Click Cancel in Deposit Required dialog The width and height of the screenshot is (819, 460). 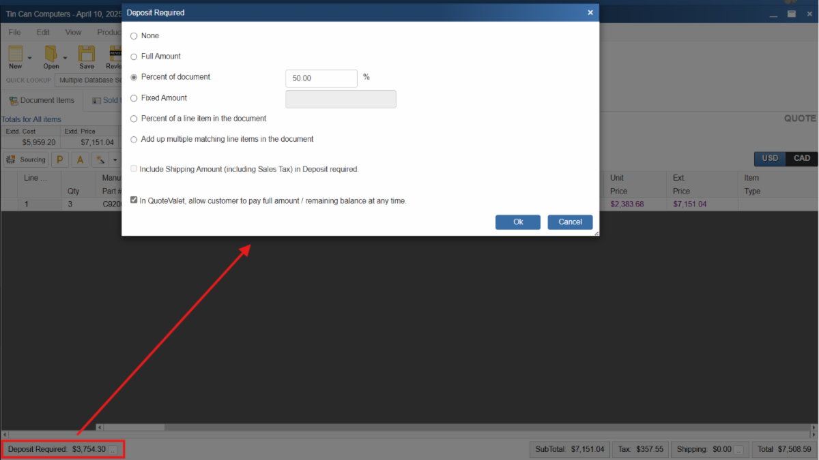click(570, 222)
